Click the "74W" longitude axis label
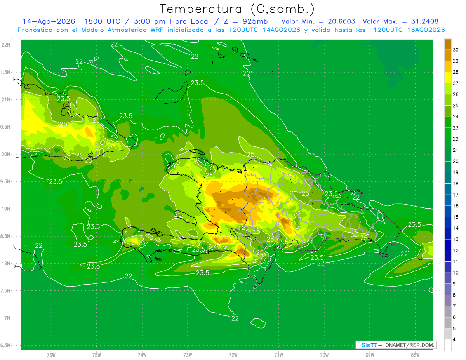The image size is (466, 360). point(142,355)
